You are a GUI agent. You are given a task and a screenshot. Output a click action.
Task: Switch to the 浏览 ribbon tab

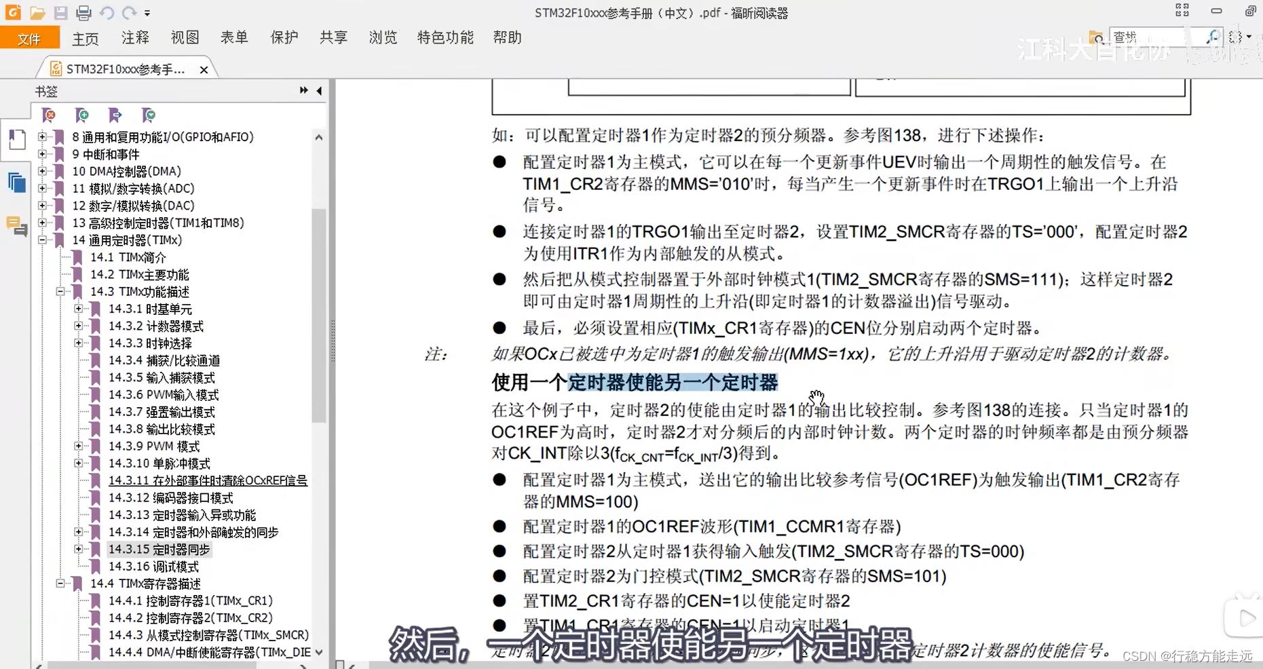383,37
